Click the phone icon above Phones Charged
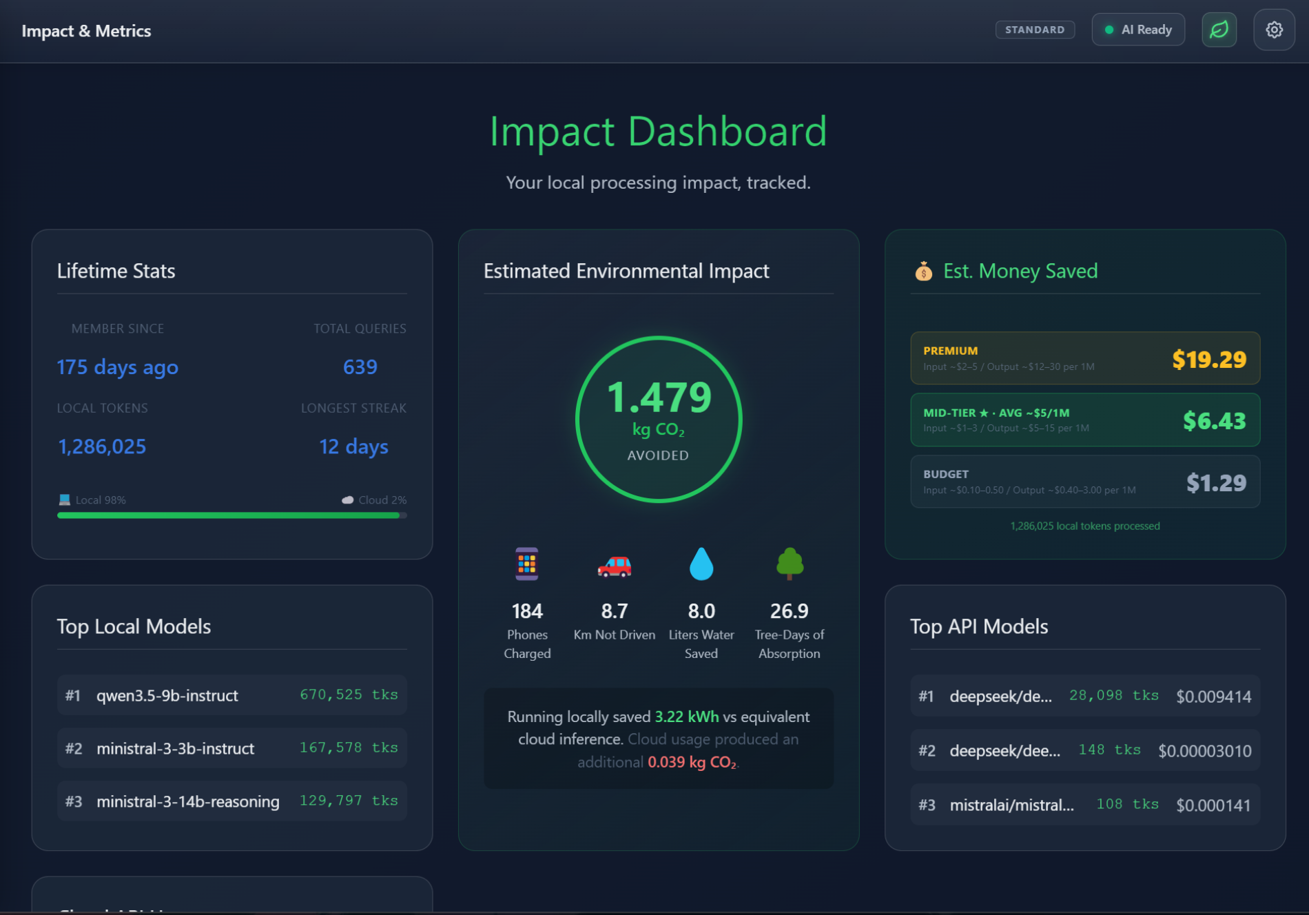The height and width of the screenshot is (915, 1309). click(527, 564)
